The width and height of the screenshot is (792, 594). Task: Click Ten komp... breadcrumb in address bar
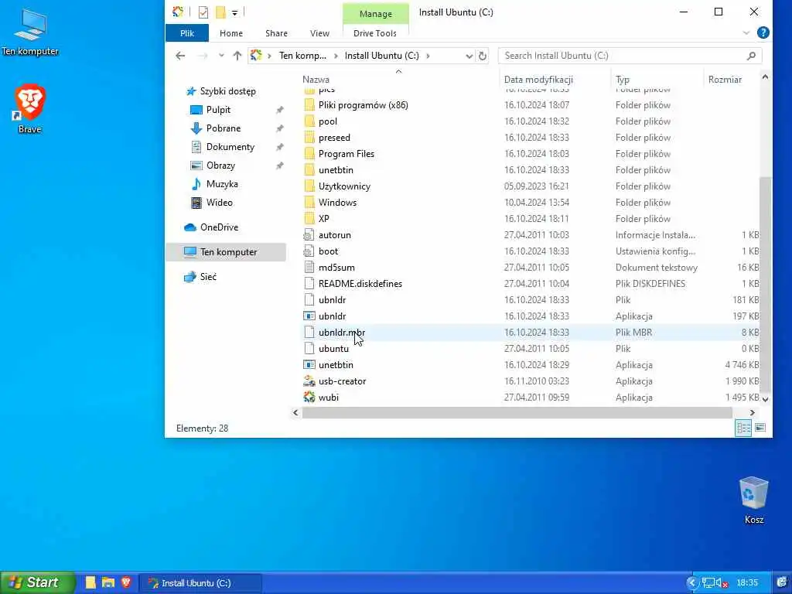pyautogui.click(x=302, y=56)
